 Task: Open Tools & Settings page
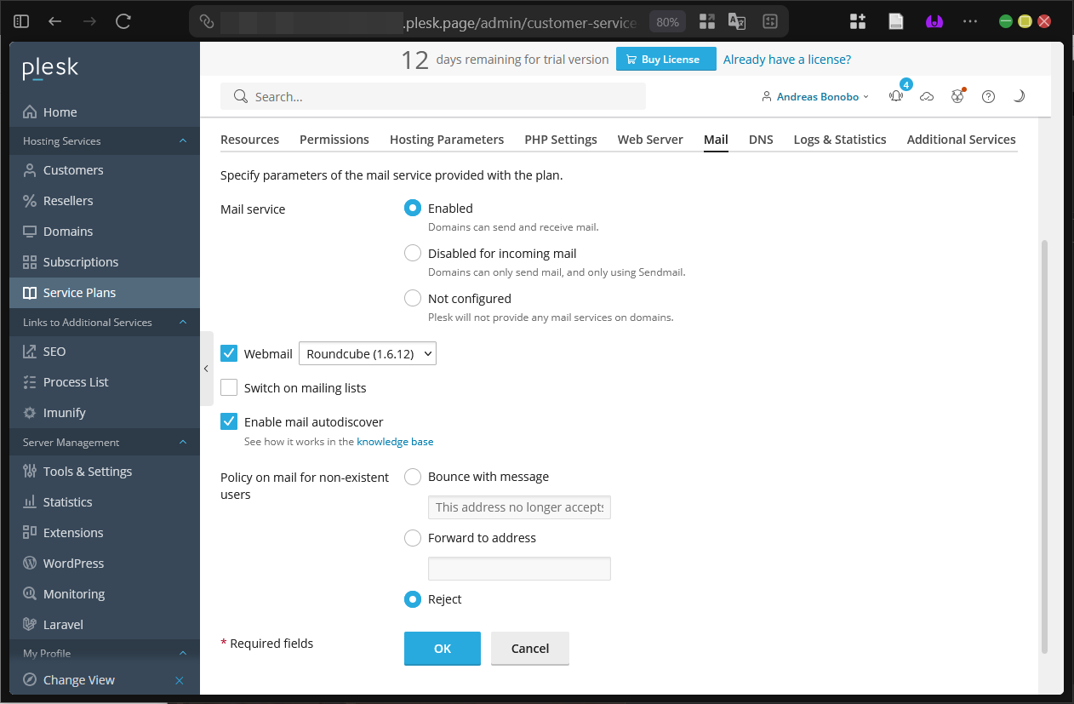point(87,472)
